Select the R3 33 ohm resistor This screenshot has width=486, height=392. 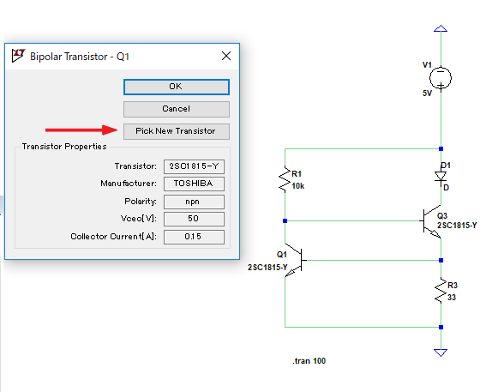click(x=441, y=291)
